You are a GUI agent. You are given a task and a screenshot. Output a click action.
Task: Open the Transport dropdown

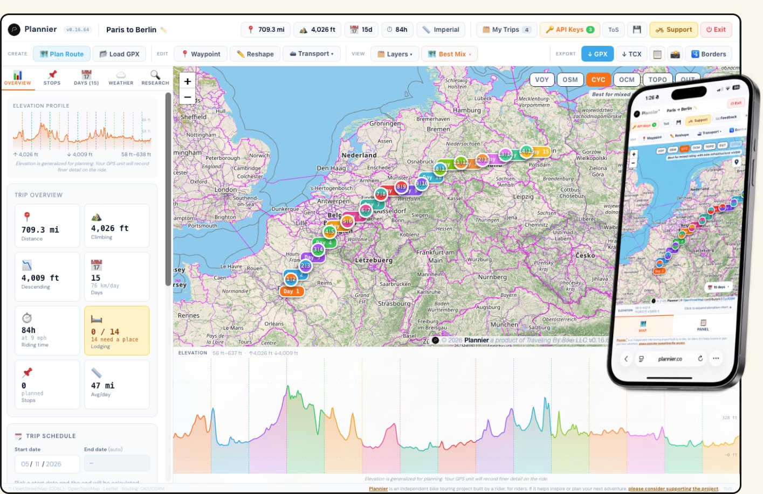click(312, 54)
